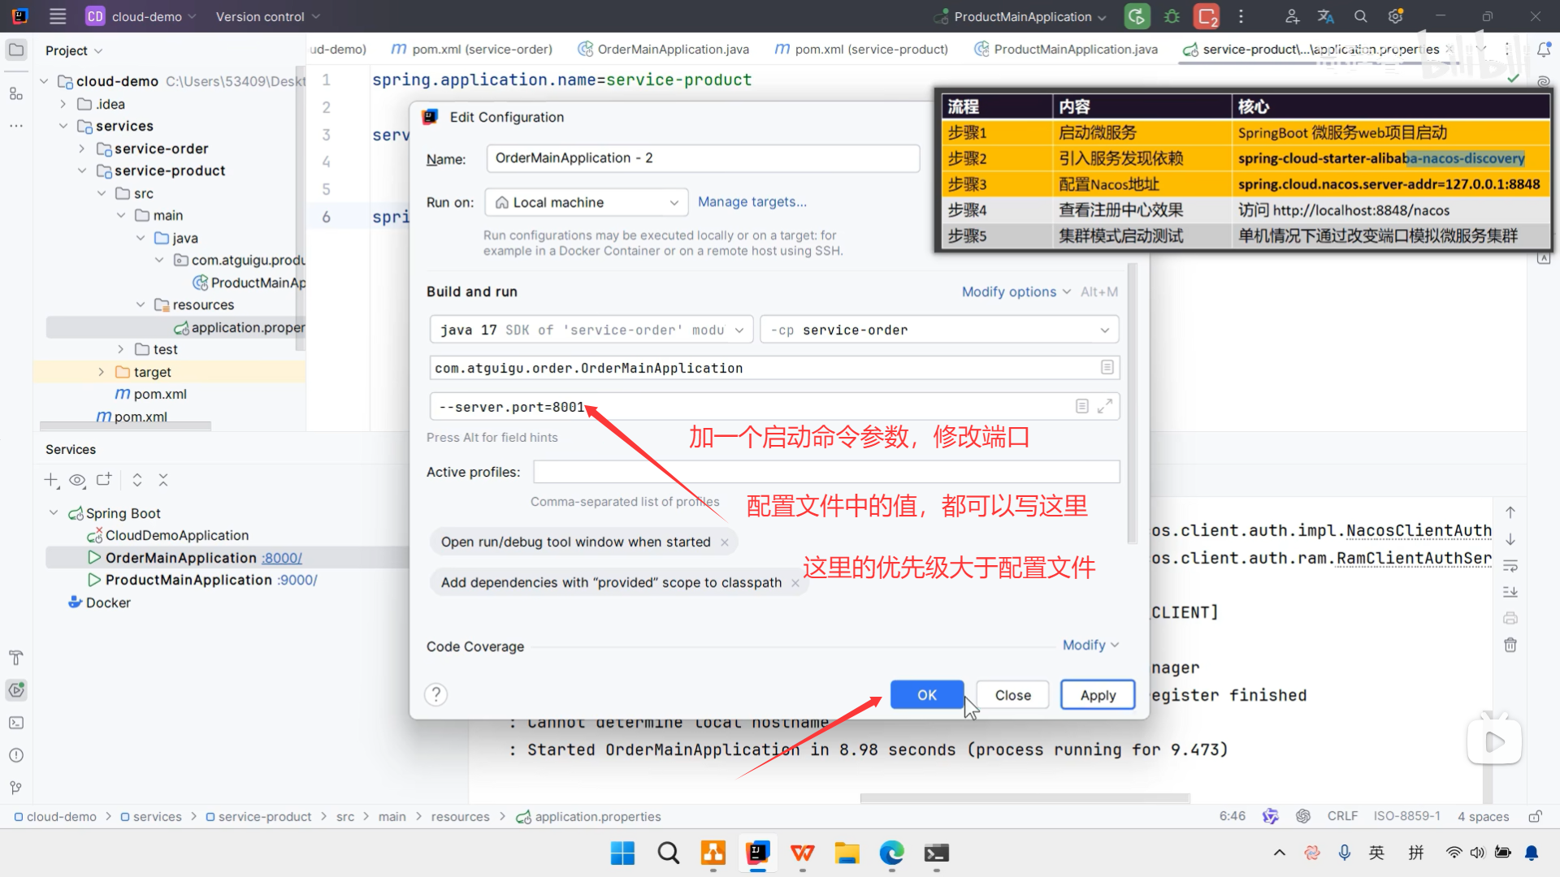Toggle the read-only lock in the status bar
The image size is (1560, 877).
(x=1536, y=816)
